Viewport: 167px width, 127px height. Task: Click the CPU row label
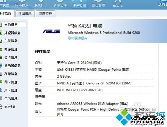tap(38, 63)
